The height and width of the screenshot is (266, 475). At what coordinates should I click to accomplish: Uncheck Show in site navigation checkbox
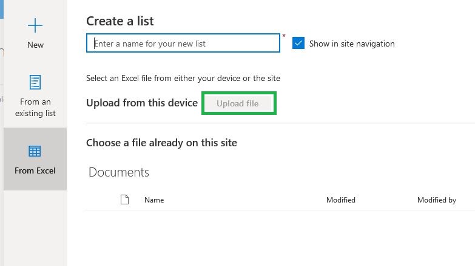point(298,43)
